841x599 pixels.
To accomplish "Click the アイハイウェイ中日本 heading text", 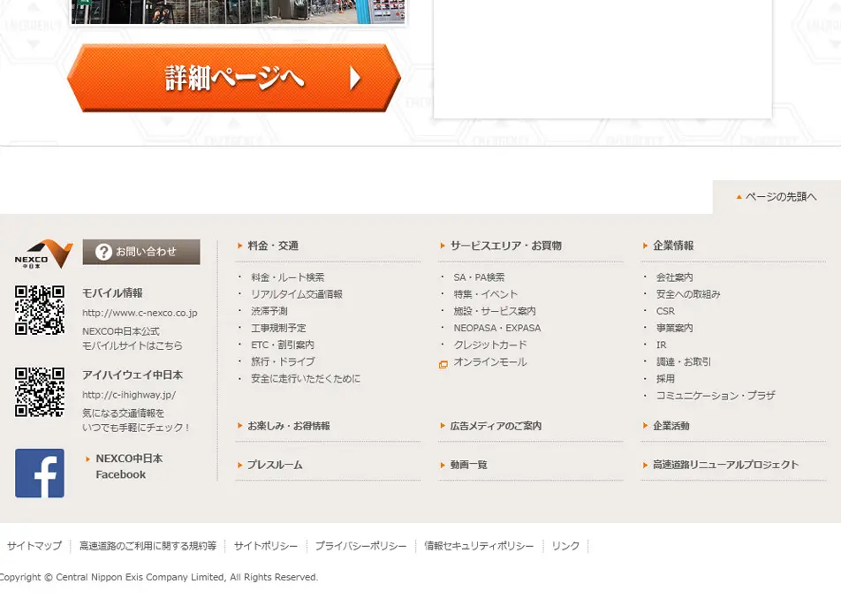I will [133, 375].
